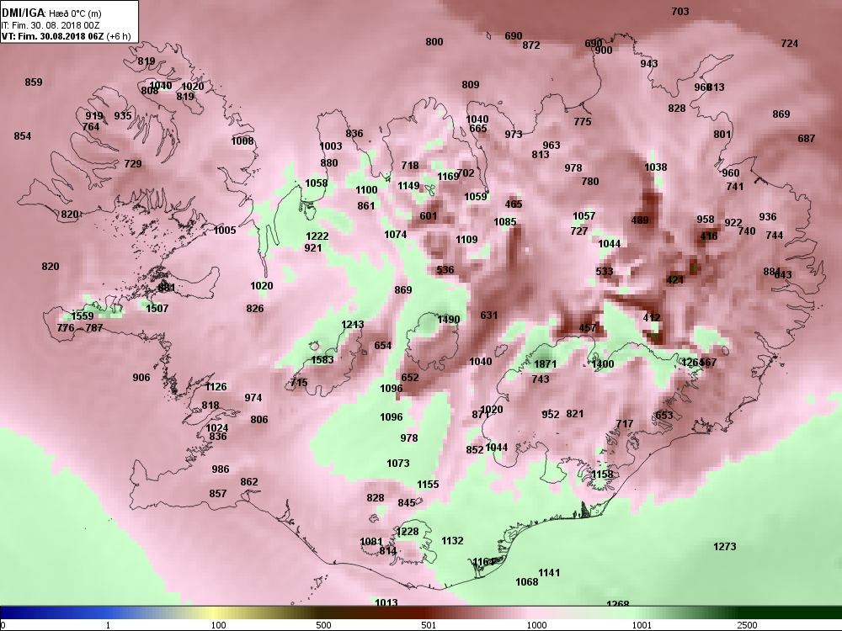Select the 1085 height value

(505, 221)
